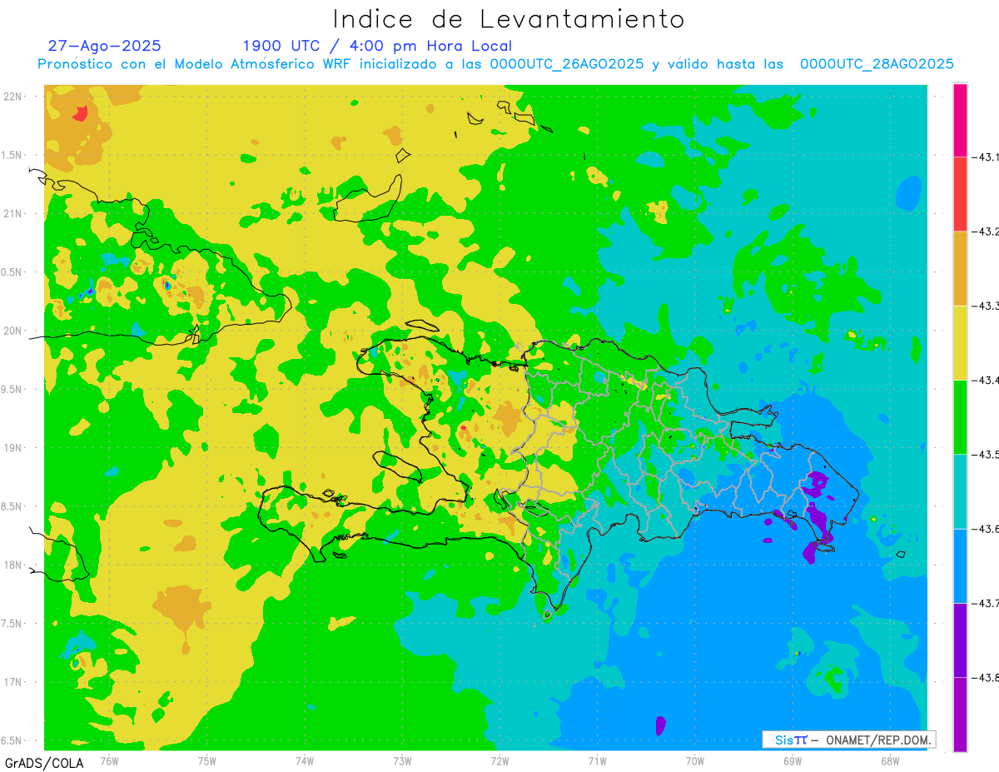Select the date text "27-Ago-2025"
Screen dimensions: 999x772
(104, 46)
